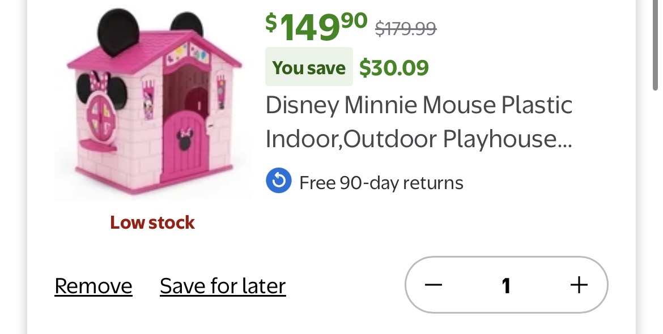
Task: Open the Minnie Mouse playhouse product image
Action: [153, 105]
